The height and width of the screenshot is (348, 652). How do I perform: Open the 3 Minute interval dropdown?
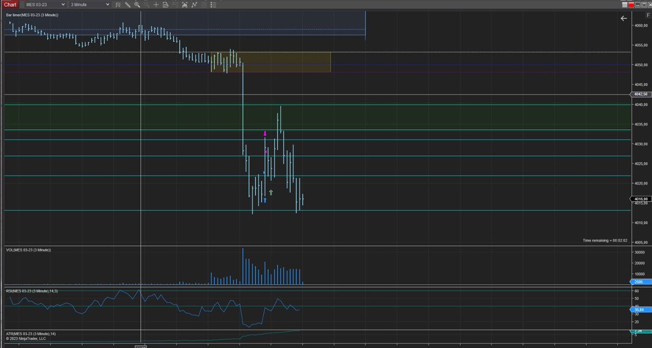pos(90,4)
